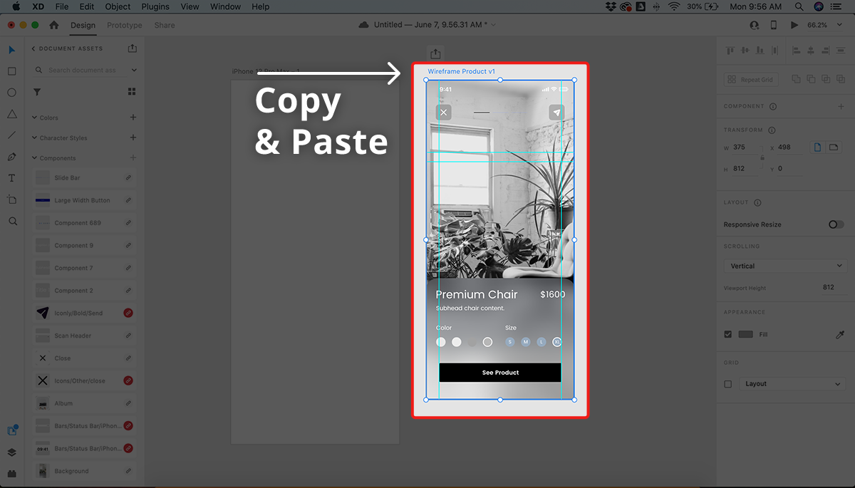The height and width of the screenshot is (488, 855).
Task: Check the Layout grid checkbox
Action: tap(728, 384)
